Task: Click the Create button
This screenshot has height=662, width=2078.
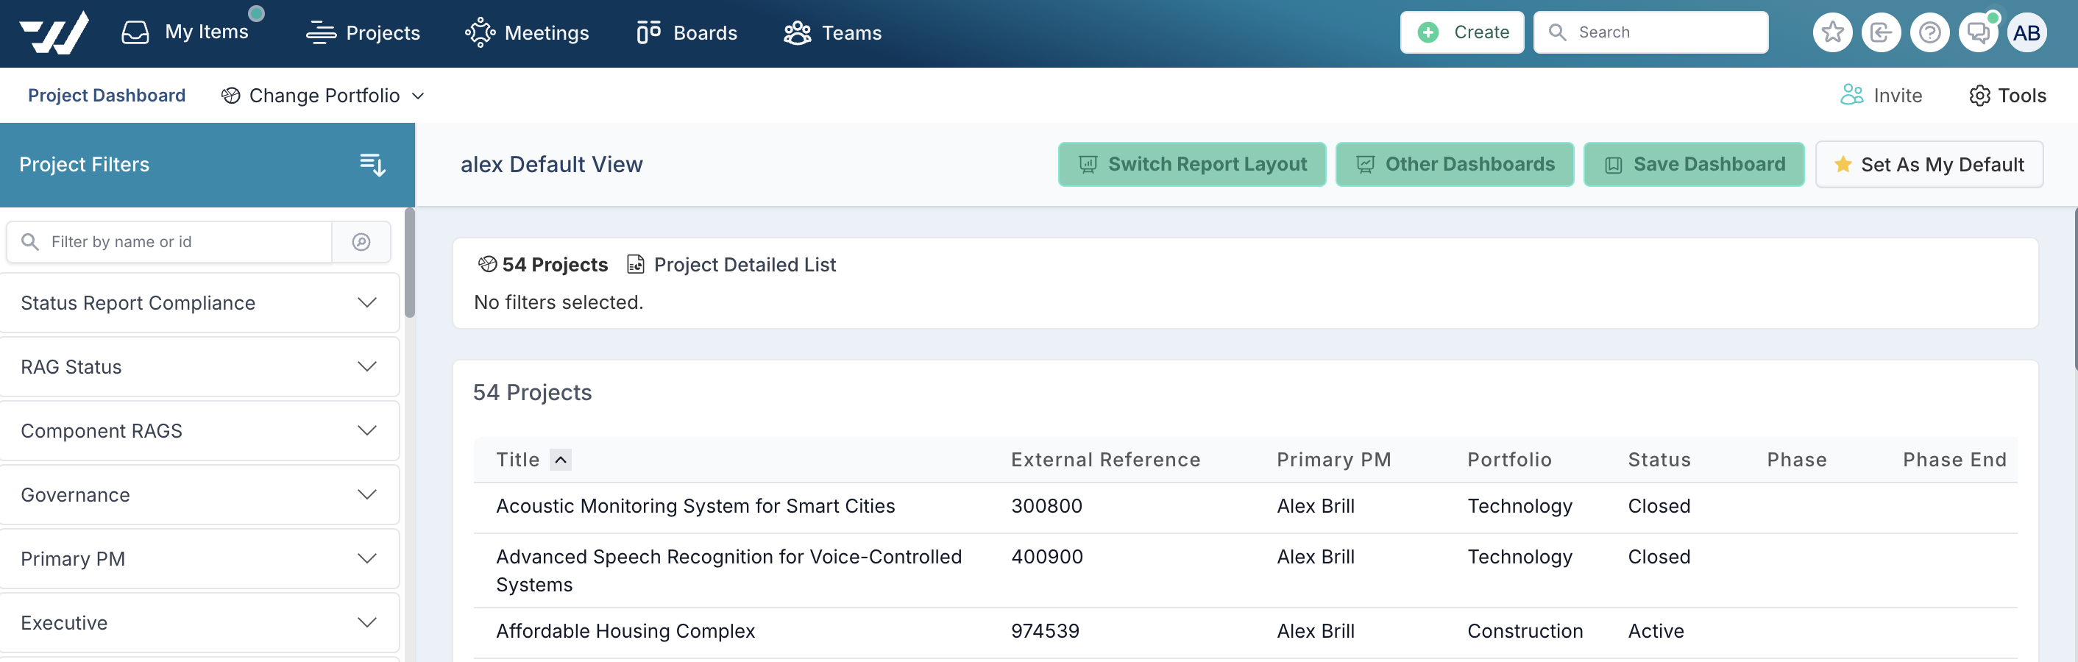Action: point(1461,32)
